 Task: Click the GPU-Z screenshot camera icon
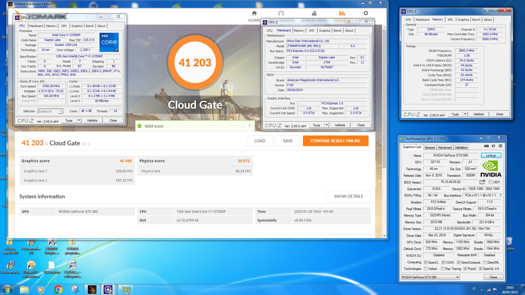(486, 146)
